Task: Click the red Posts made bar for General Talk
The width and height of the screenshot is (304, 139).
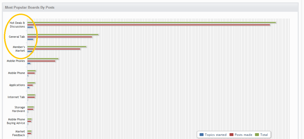Action: coord(60,37)
